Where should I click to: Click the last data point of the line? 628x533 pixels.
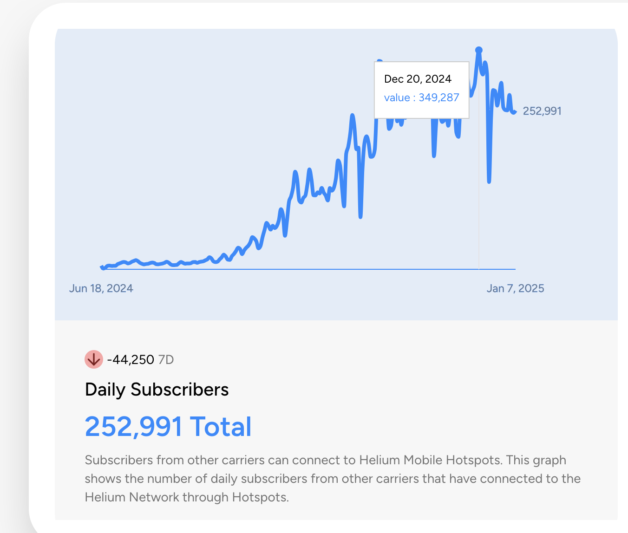coord(515,112)
